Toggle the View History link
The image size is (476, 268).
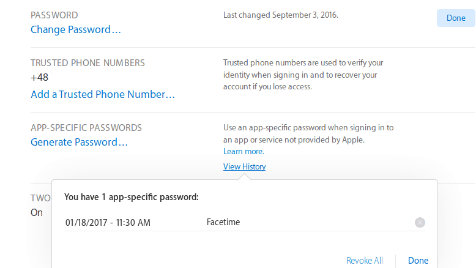(x=244, y=166)
